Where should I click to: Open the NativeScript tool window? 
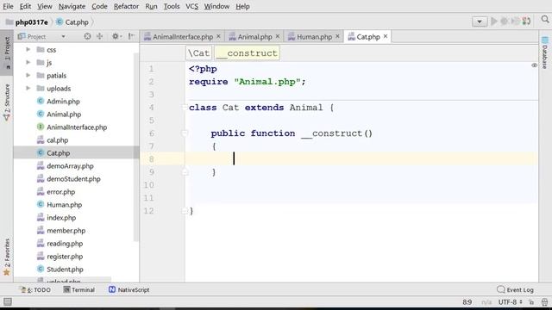click(x=129, y=290)
